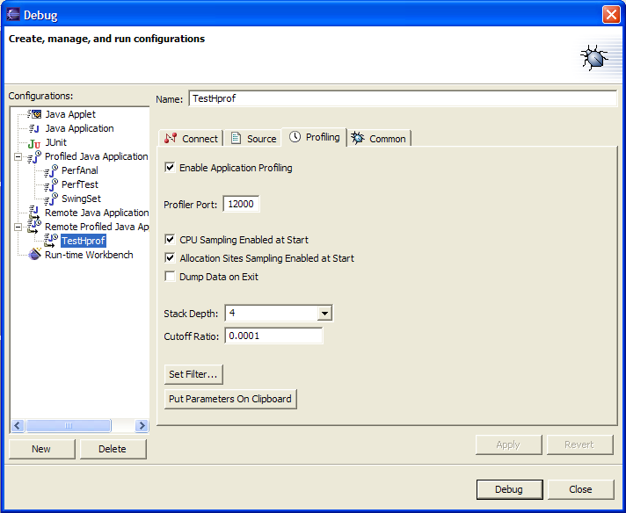The width and height of the screenshot is (626, 513).
Task: Click the New configuration button
Action: (x=41, y=449)
